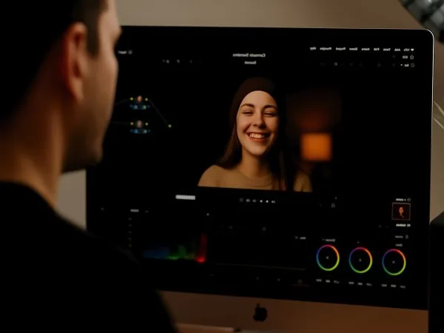
Task: Select the lower node in the node graph
Action: coord(139,127)
